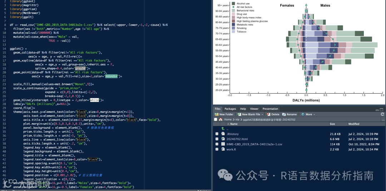Viewport: 386px width, 191px height.
Task: Click the Jul 2, 2024, 10:34 PM date
Action: click(363, 150)
